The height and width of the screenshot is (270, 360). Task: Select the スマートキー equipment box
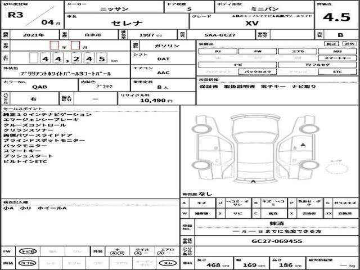[x=337, y=58]
